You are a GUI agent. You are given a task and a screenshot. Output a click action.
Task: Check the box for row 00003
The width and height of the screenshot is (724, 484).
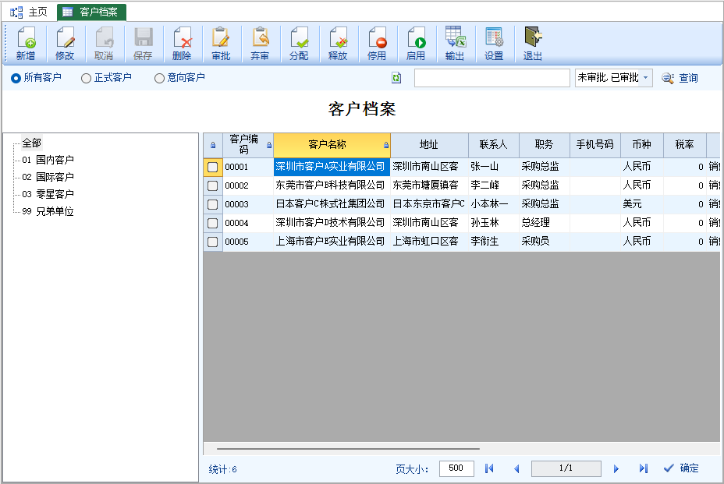pyautogui.click(x=212, y=204)
